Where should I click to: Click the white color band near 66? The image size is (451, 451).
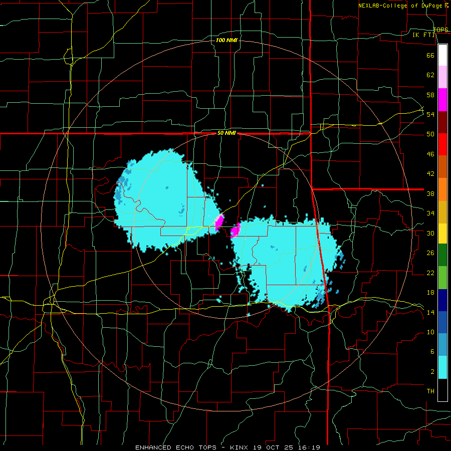442,55
